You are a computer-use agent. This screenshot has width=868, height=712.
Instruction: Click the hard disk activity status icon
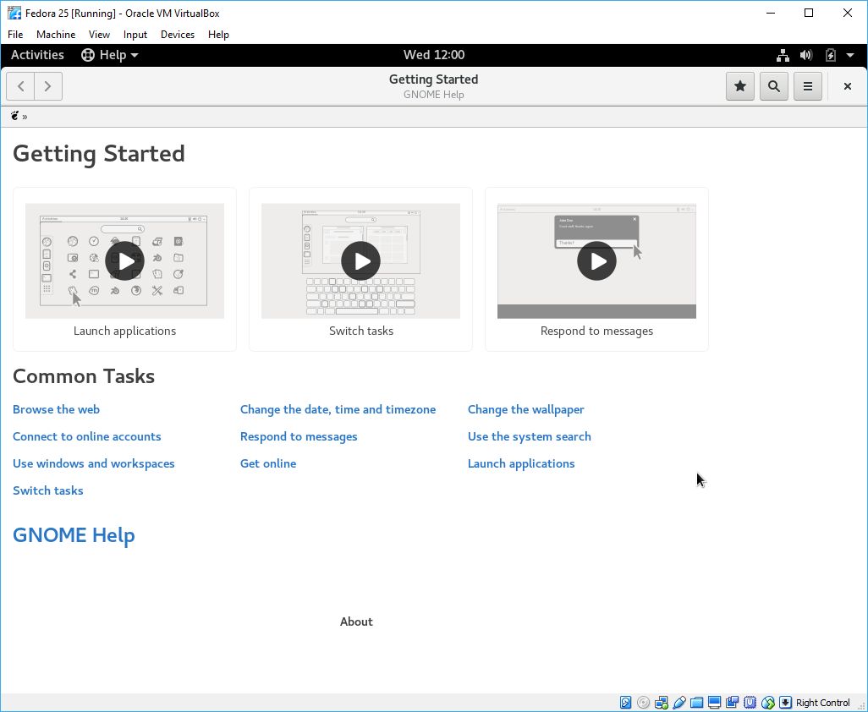click(625, 703)
